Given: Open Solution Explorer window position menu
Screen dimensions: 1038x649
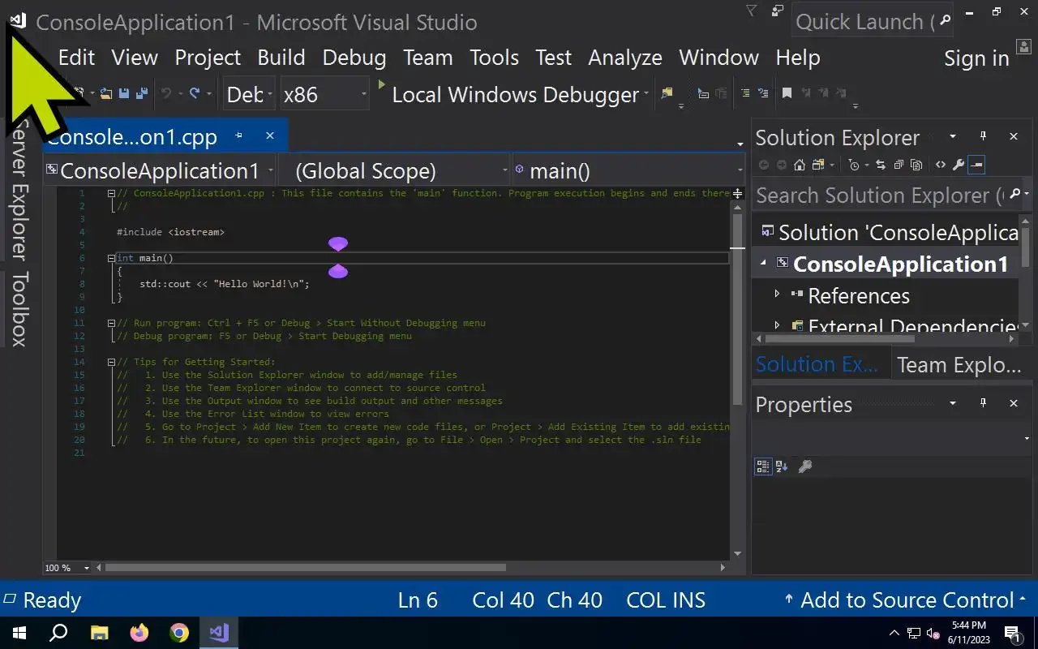Looking at the screenshot, I should [x=953, y=136].
